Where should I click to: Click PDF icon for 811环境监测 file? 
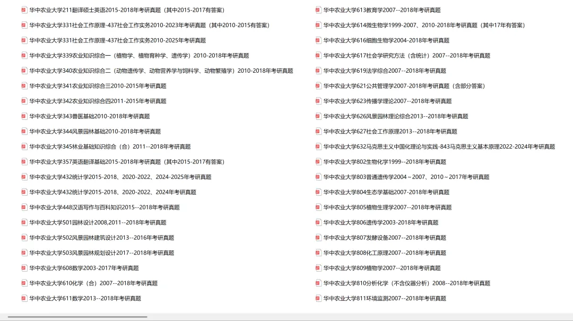318,298
